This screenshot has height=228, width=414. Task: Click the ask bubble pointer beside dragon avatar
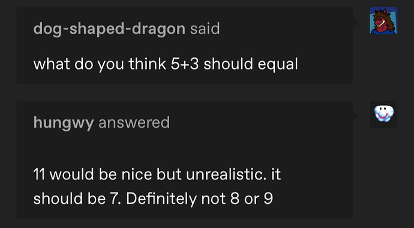tap(356, 22)
